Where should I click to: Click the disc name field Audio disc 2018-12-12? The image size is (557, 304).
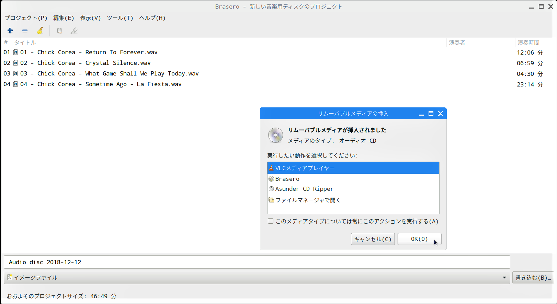pyautogui.click(x=257, y=262)
